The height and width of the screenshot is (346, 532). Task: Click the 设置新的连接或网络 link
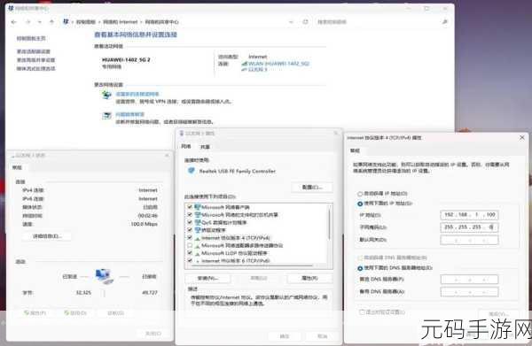pyautogui.click(x=137, y=94)
